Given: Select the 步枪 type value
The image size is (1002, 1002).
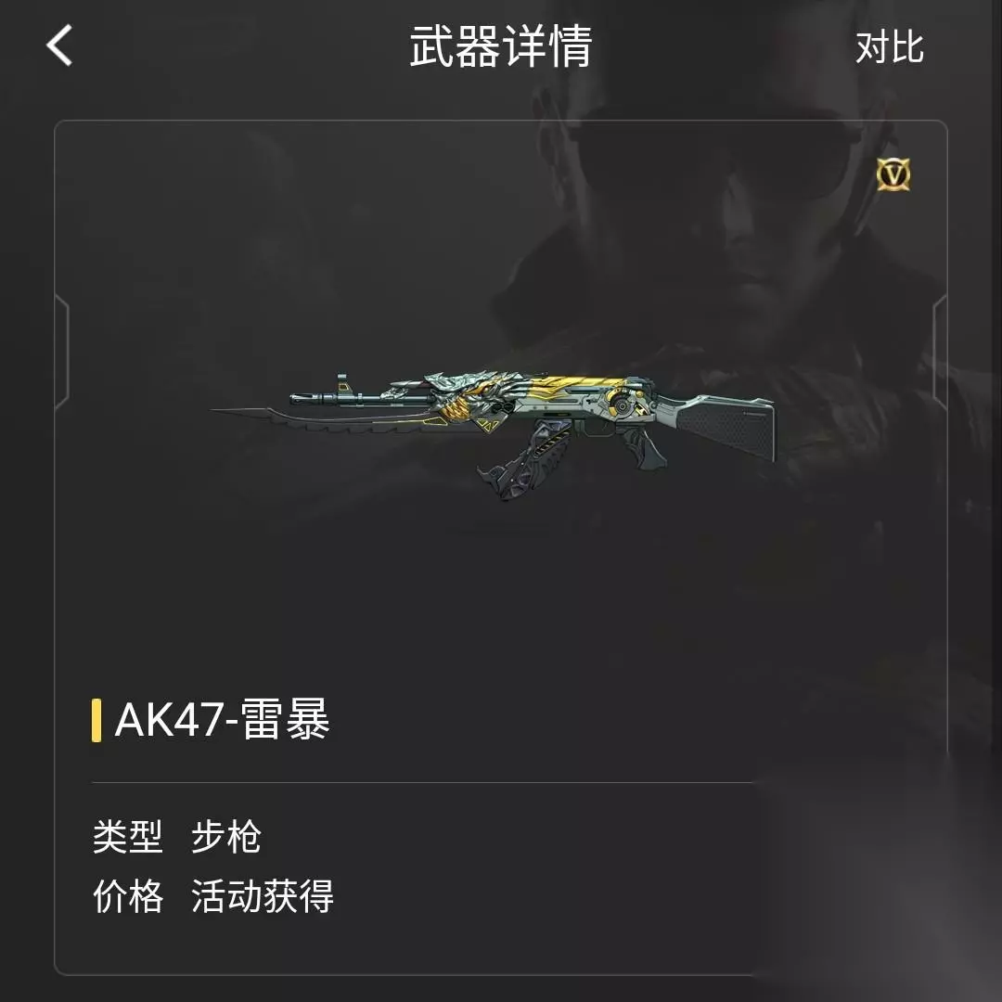Looking at the screenshot, I should (x=226, y=837).
